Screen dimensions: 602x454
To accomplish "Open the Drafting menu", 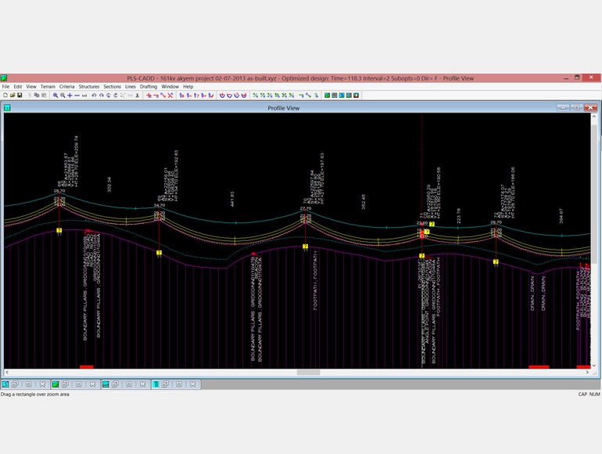I will coord(149,86).
